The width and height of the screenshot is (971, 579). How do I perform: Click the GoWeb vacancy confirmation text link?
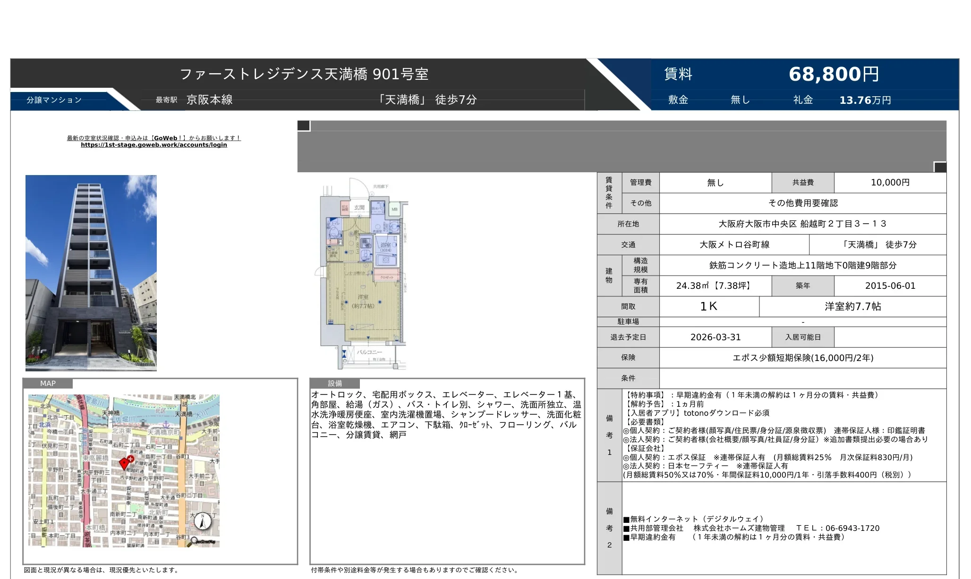pyautogui.click(x=153, y=138)
